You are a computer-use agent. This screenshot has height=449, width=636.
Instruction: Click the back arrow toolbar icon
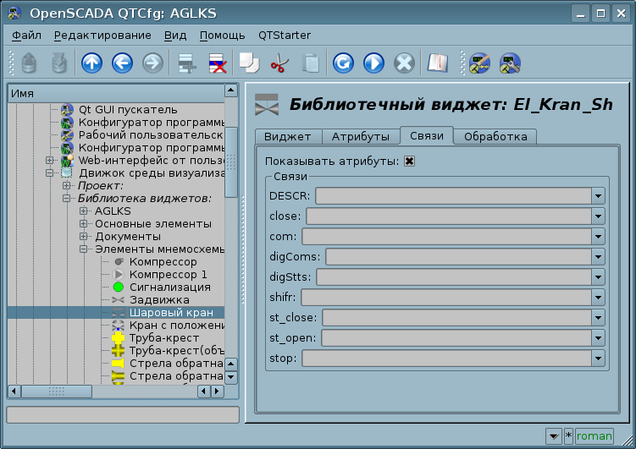point(122,63)
